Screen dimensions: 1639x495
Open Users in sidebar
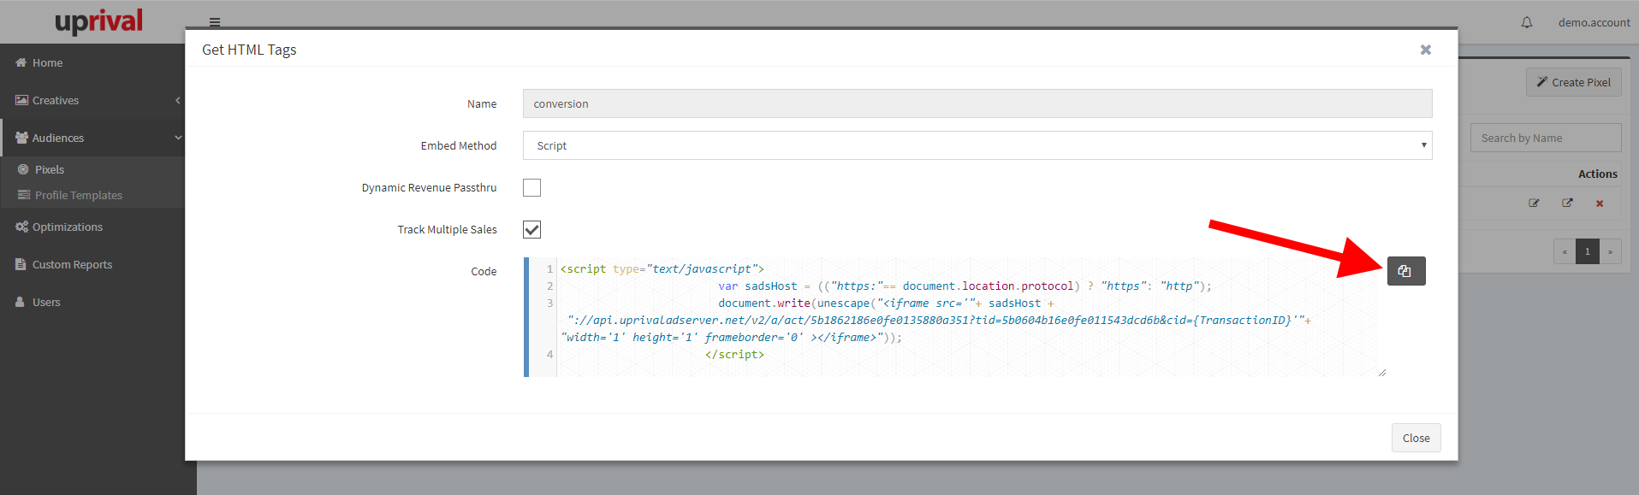click(x=92, y=302)
